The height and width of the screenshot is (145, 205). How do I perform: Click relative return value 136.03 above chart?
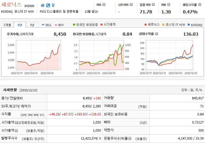(191, 34)
